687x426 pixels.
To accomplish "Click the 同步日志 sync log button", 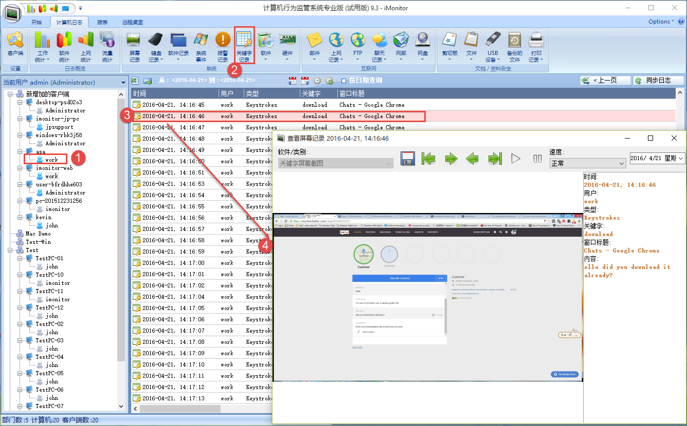I will click(x=659, y=81).
